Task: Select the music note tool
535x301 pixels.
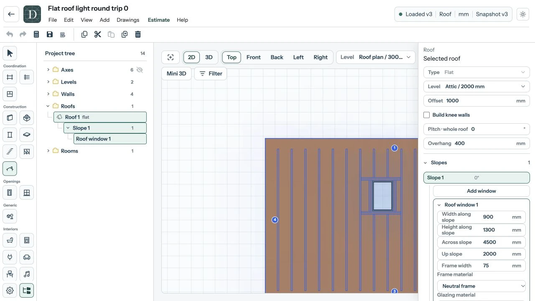Action: pyautogui.click(x=27, y=274)
